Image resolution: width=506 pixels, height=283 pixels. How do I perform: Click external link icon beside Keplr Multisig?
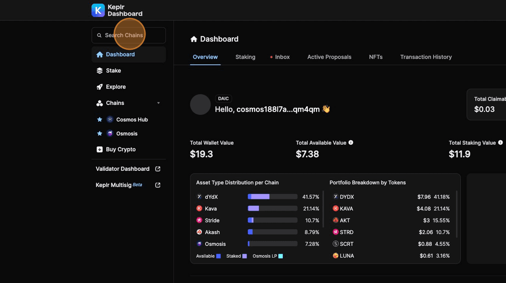(x=158, y=185)
